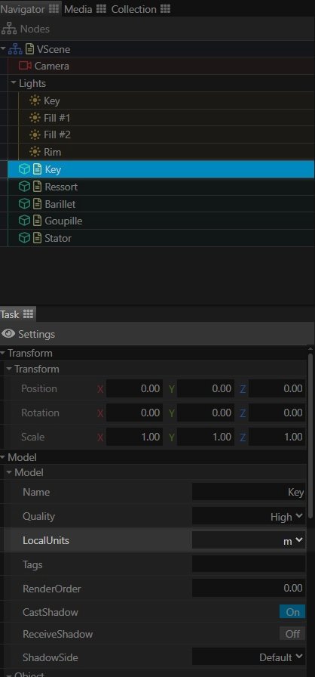Image resolution: width=315 pixels, height=677 pixels.
Task: Click the Stator model cube icon
Action: click(x=25, y=238)
